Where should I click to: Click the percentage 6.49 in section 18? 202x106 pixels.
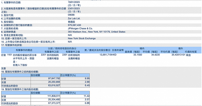pyautogui.click(x=87, y=85)
